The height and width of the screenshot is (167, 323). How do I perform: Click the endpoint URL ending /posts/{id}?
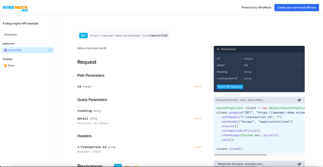129,36
